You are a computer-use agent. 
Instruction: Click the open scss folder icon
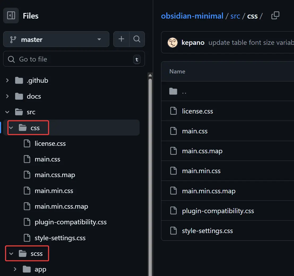tap(23, 253)
